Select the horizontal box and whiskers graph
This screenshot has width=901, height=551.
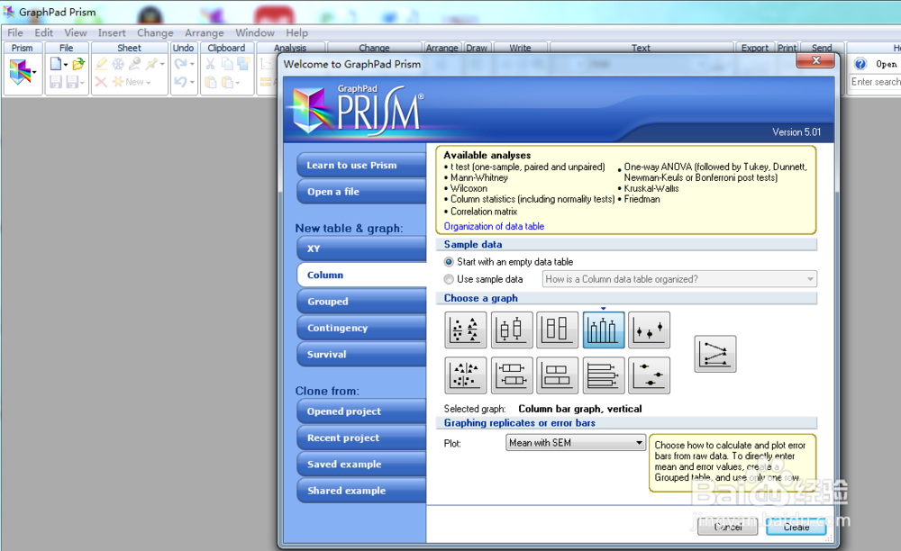tap(512, 375)
